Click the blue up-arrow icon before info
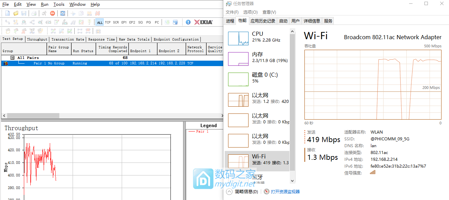The width and height of the screenshot is (449, 200). pos(175,22)
